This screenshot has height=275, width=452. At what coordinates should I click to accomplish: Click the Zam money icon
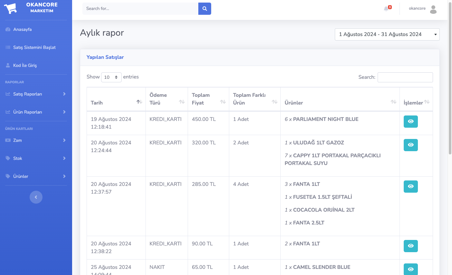click(x=8, y=140)
